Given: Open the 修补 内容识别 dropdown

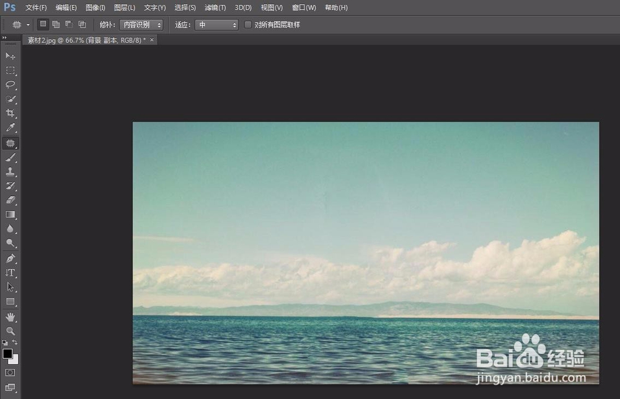Looking at the screenshot, I should pos(141,25).
